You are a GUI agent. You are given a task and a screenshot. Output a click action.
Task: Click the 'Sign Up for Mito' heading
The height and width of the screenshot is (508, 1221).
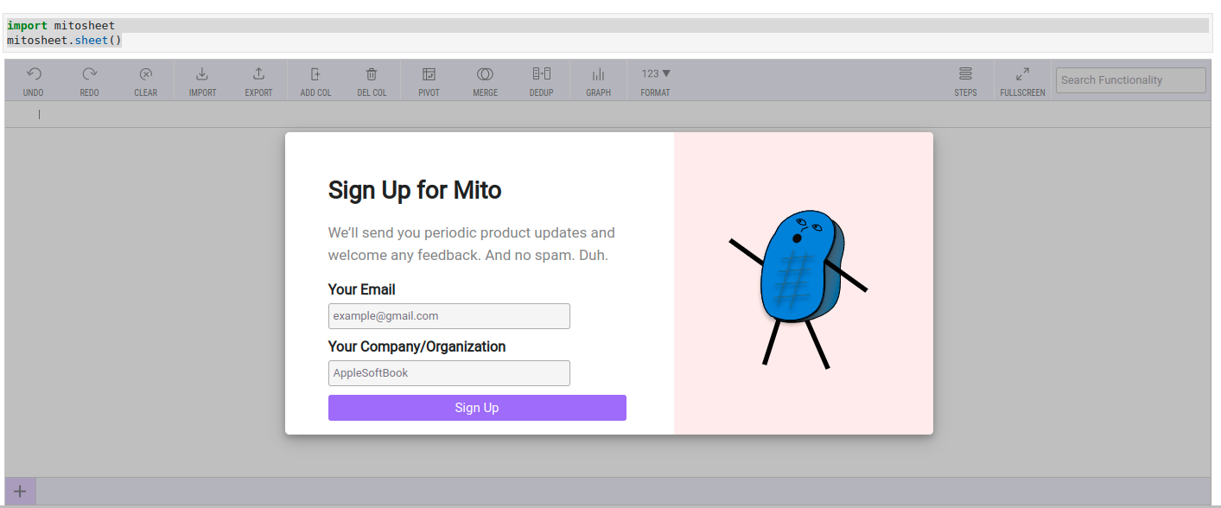(415, 190)
